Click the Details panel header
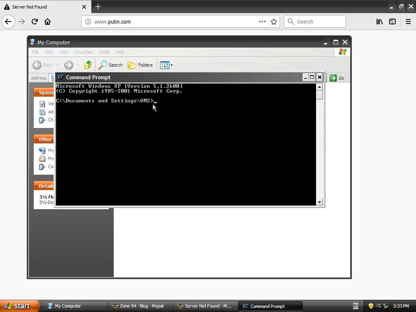 [44, 186]
